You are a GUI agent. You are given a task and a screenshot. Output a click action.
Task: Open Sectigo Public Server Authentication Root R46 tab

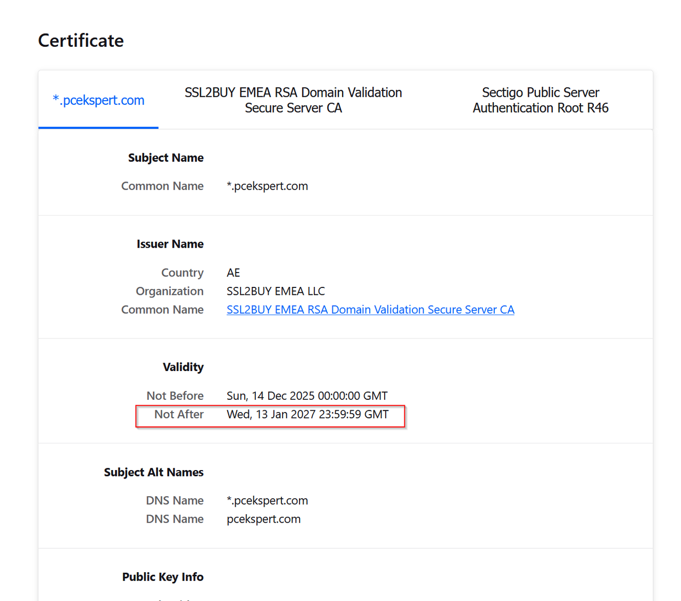pos(541,100)
